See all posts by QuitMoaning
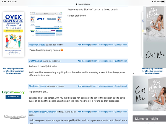The width and height of the screenshot is (166, 124). (124, 61)
